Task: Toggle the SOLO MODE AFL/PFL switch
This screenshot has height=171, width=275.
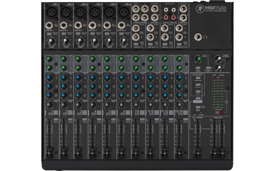Action: 198,107
